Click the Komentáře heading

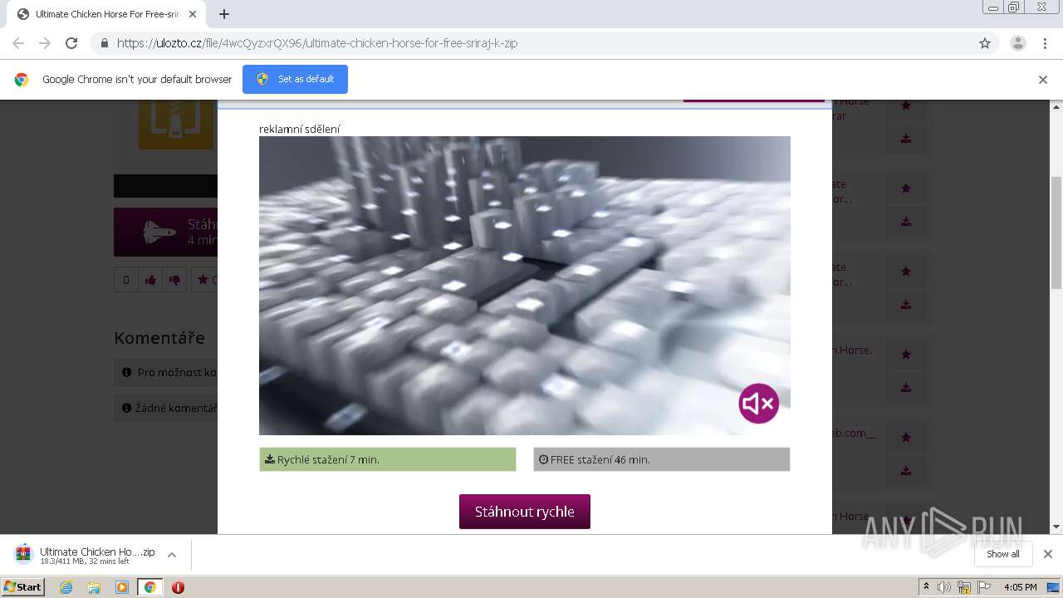click(159, 338)
